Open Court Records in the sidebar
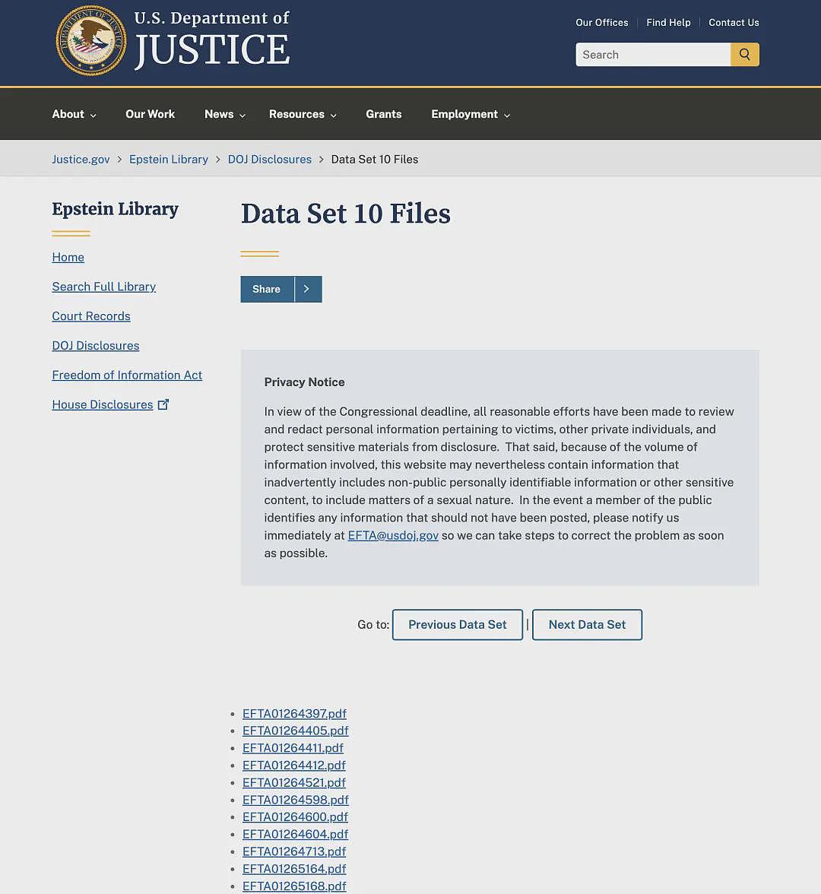 [x=91, y=316]
